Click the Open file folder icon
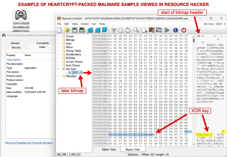The image size is (227, 157). click(x=67, y=30)
